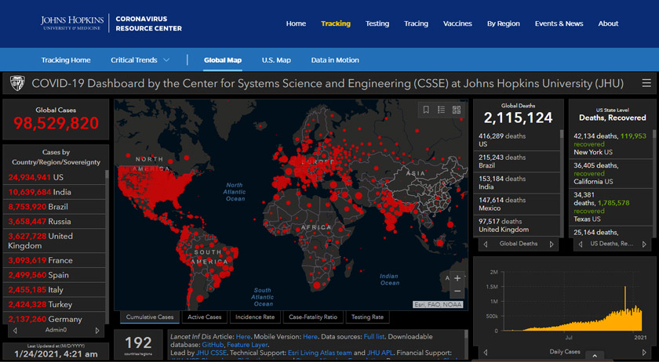Select US row in the cases list
This screenshot has height=362, width=659.
[x=55, y=177]
